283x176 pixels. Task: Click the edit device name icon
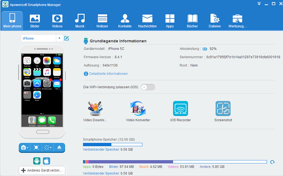67,38
